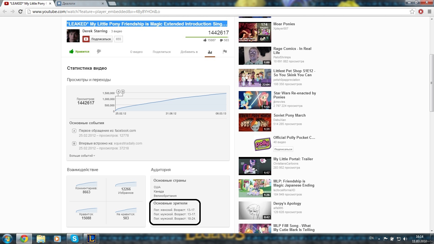
Task: Open Skype from the taskbar
Action: [x=74, y=239]
